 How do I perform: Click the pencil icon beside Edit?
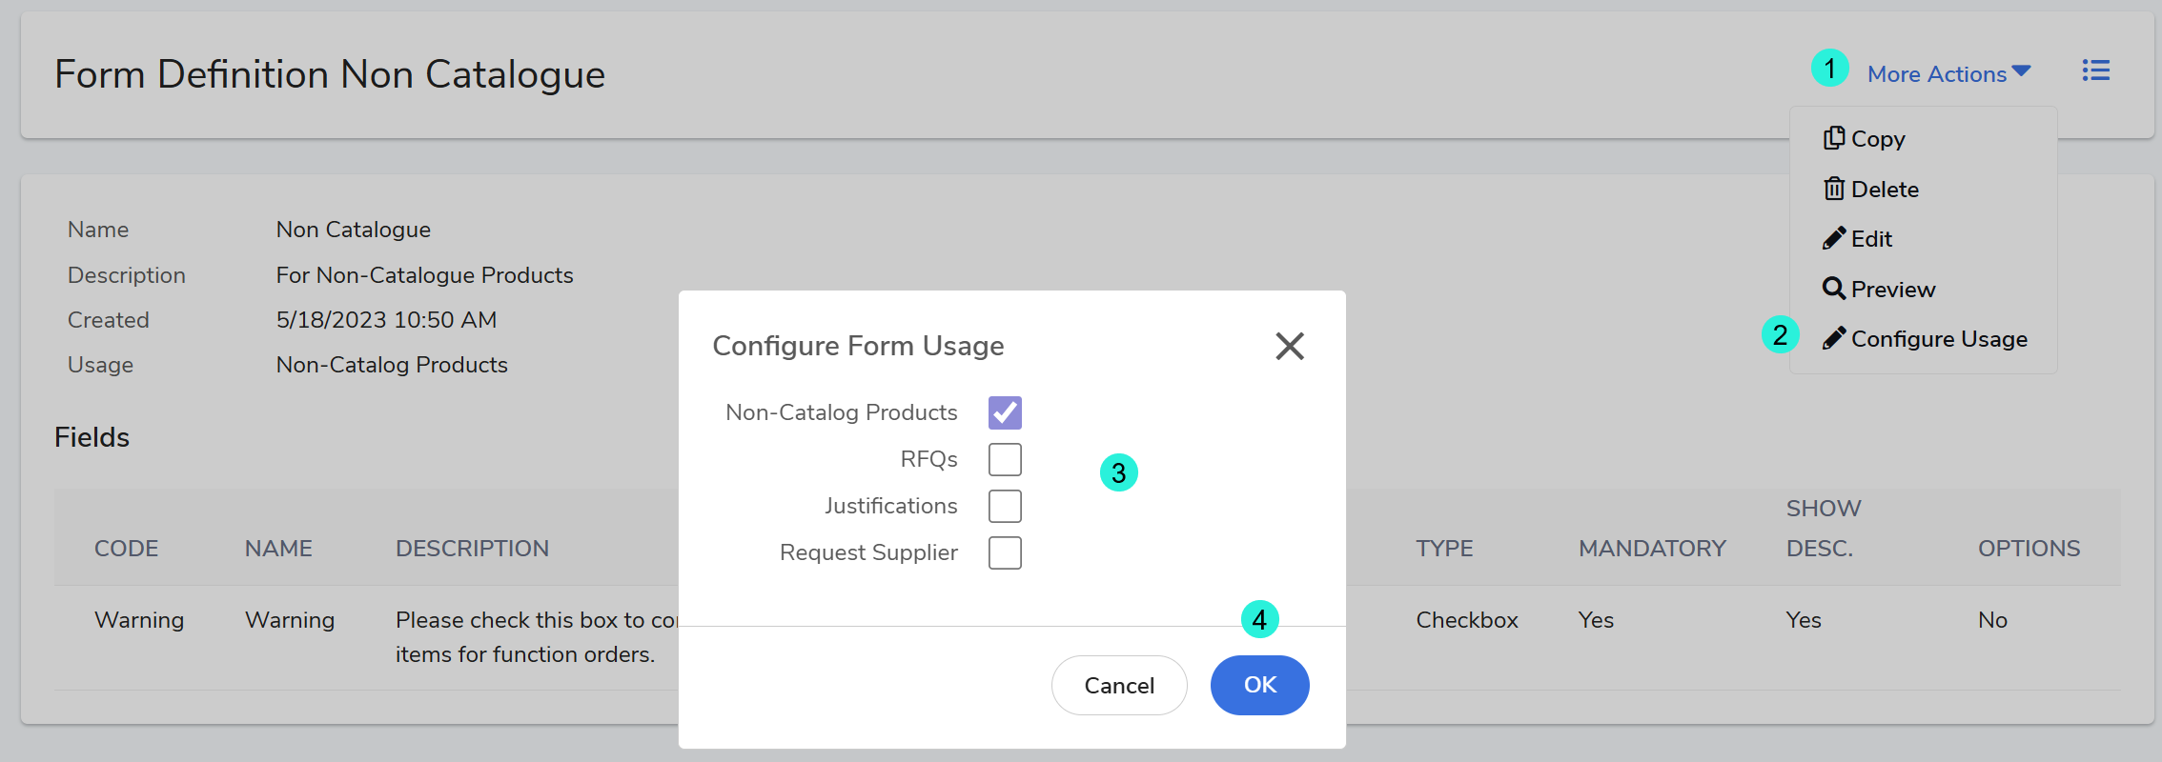pos(1834,238)
